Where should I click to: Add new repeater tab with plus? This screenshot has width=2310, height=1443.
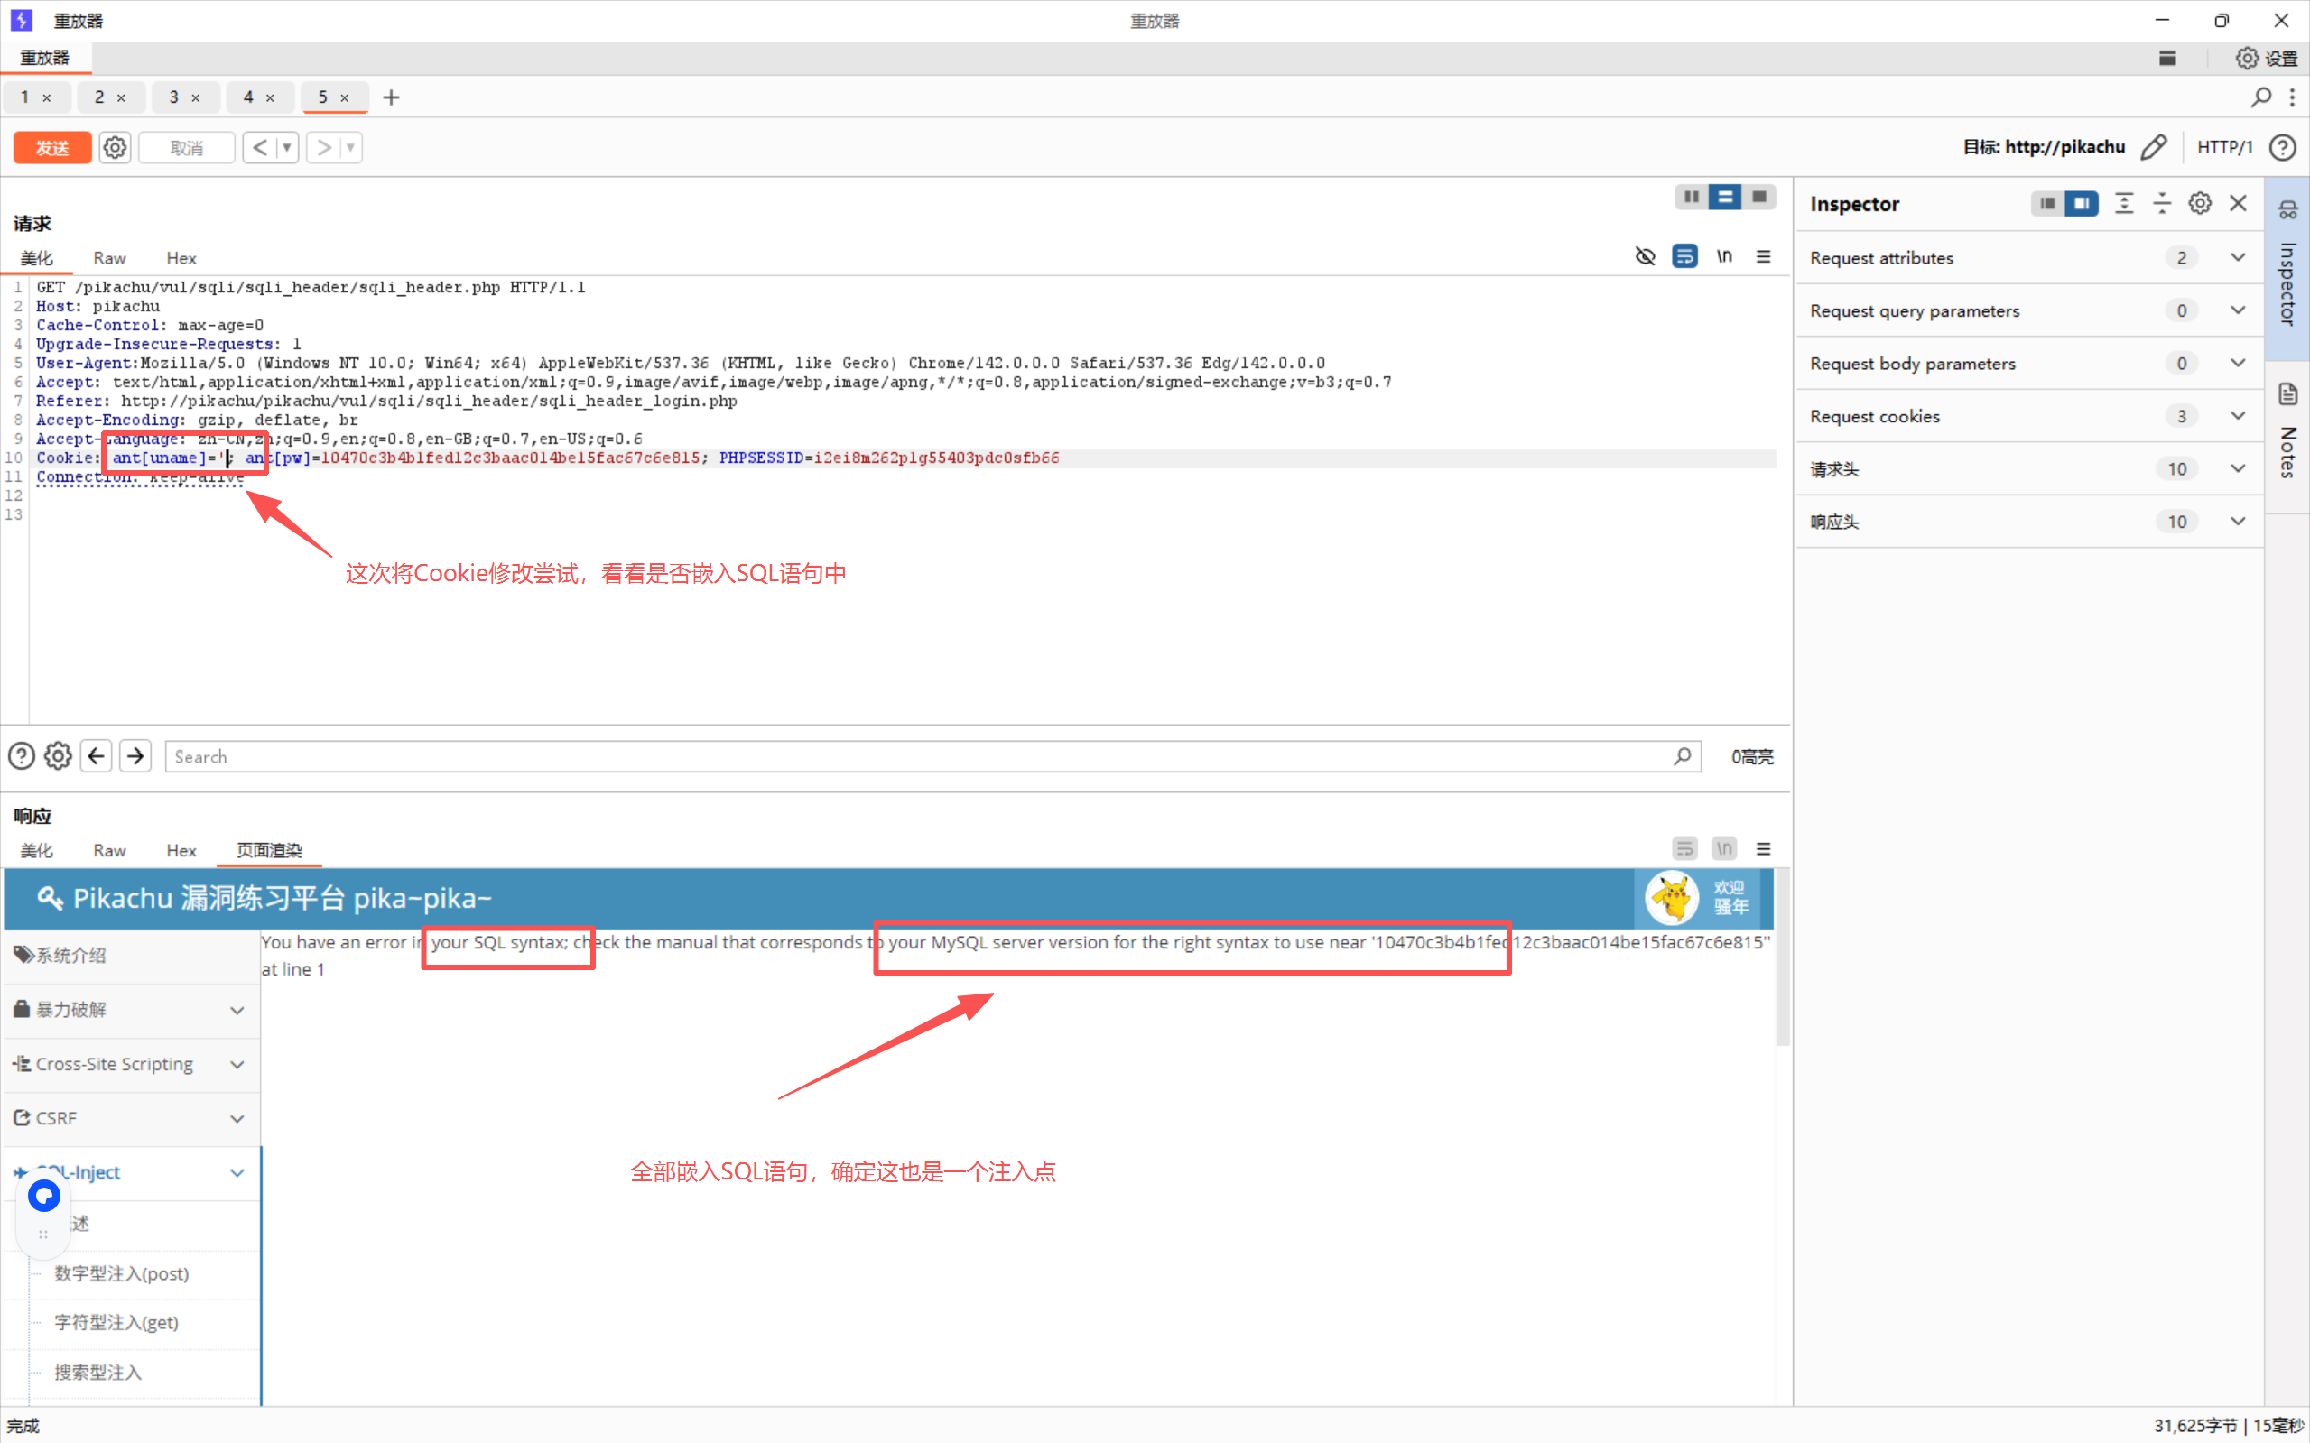390,97
